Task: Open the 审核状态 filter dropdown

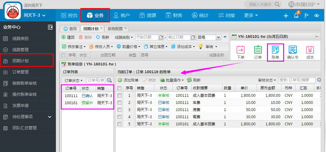Action: (267, 80)
